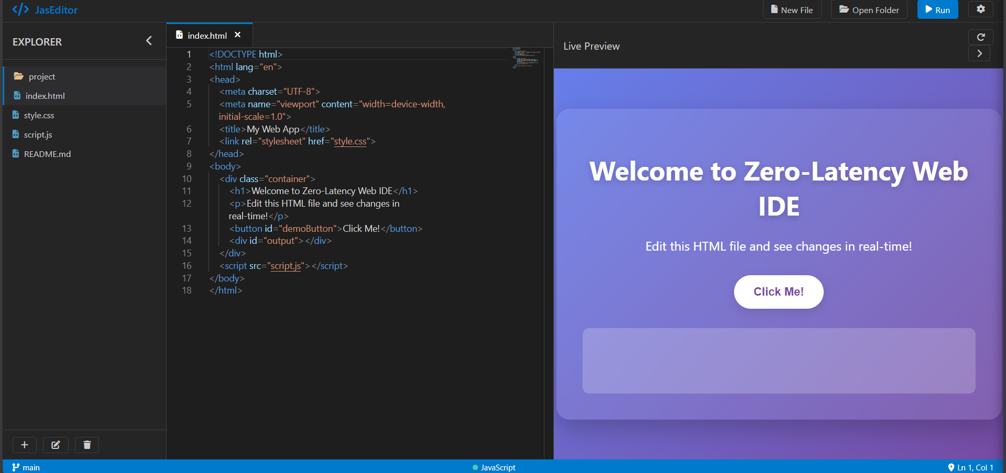Viewport: 1006px width, 473px height.
Task: Click the code minimap thumbnail
Action: tap(527, 58)
